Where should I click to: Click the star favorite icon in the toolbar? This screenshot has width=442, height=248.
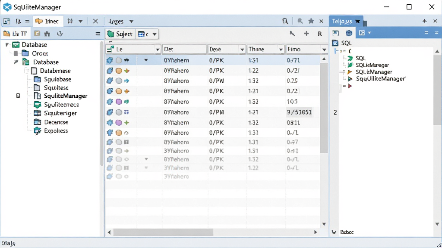coord(311,21)
